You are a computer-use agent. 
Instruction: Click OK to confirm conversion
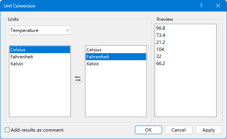[148, 130]
